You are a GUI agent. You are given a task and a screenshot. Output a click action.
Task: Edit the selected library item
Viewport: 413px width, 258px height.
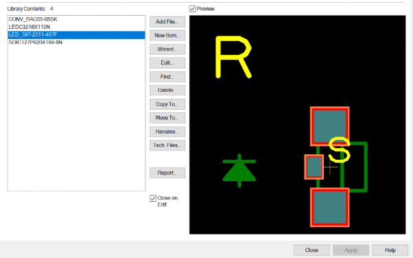tap(167, 62)
